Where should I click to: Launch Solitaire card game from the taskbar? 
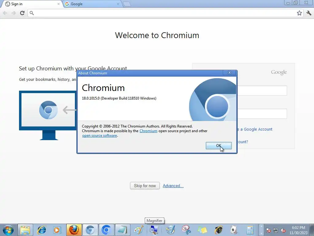point(233,230)
